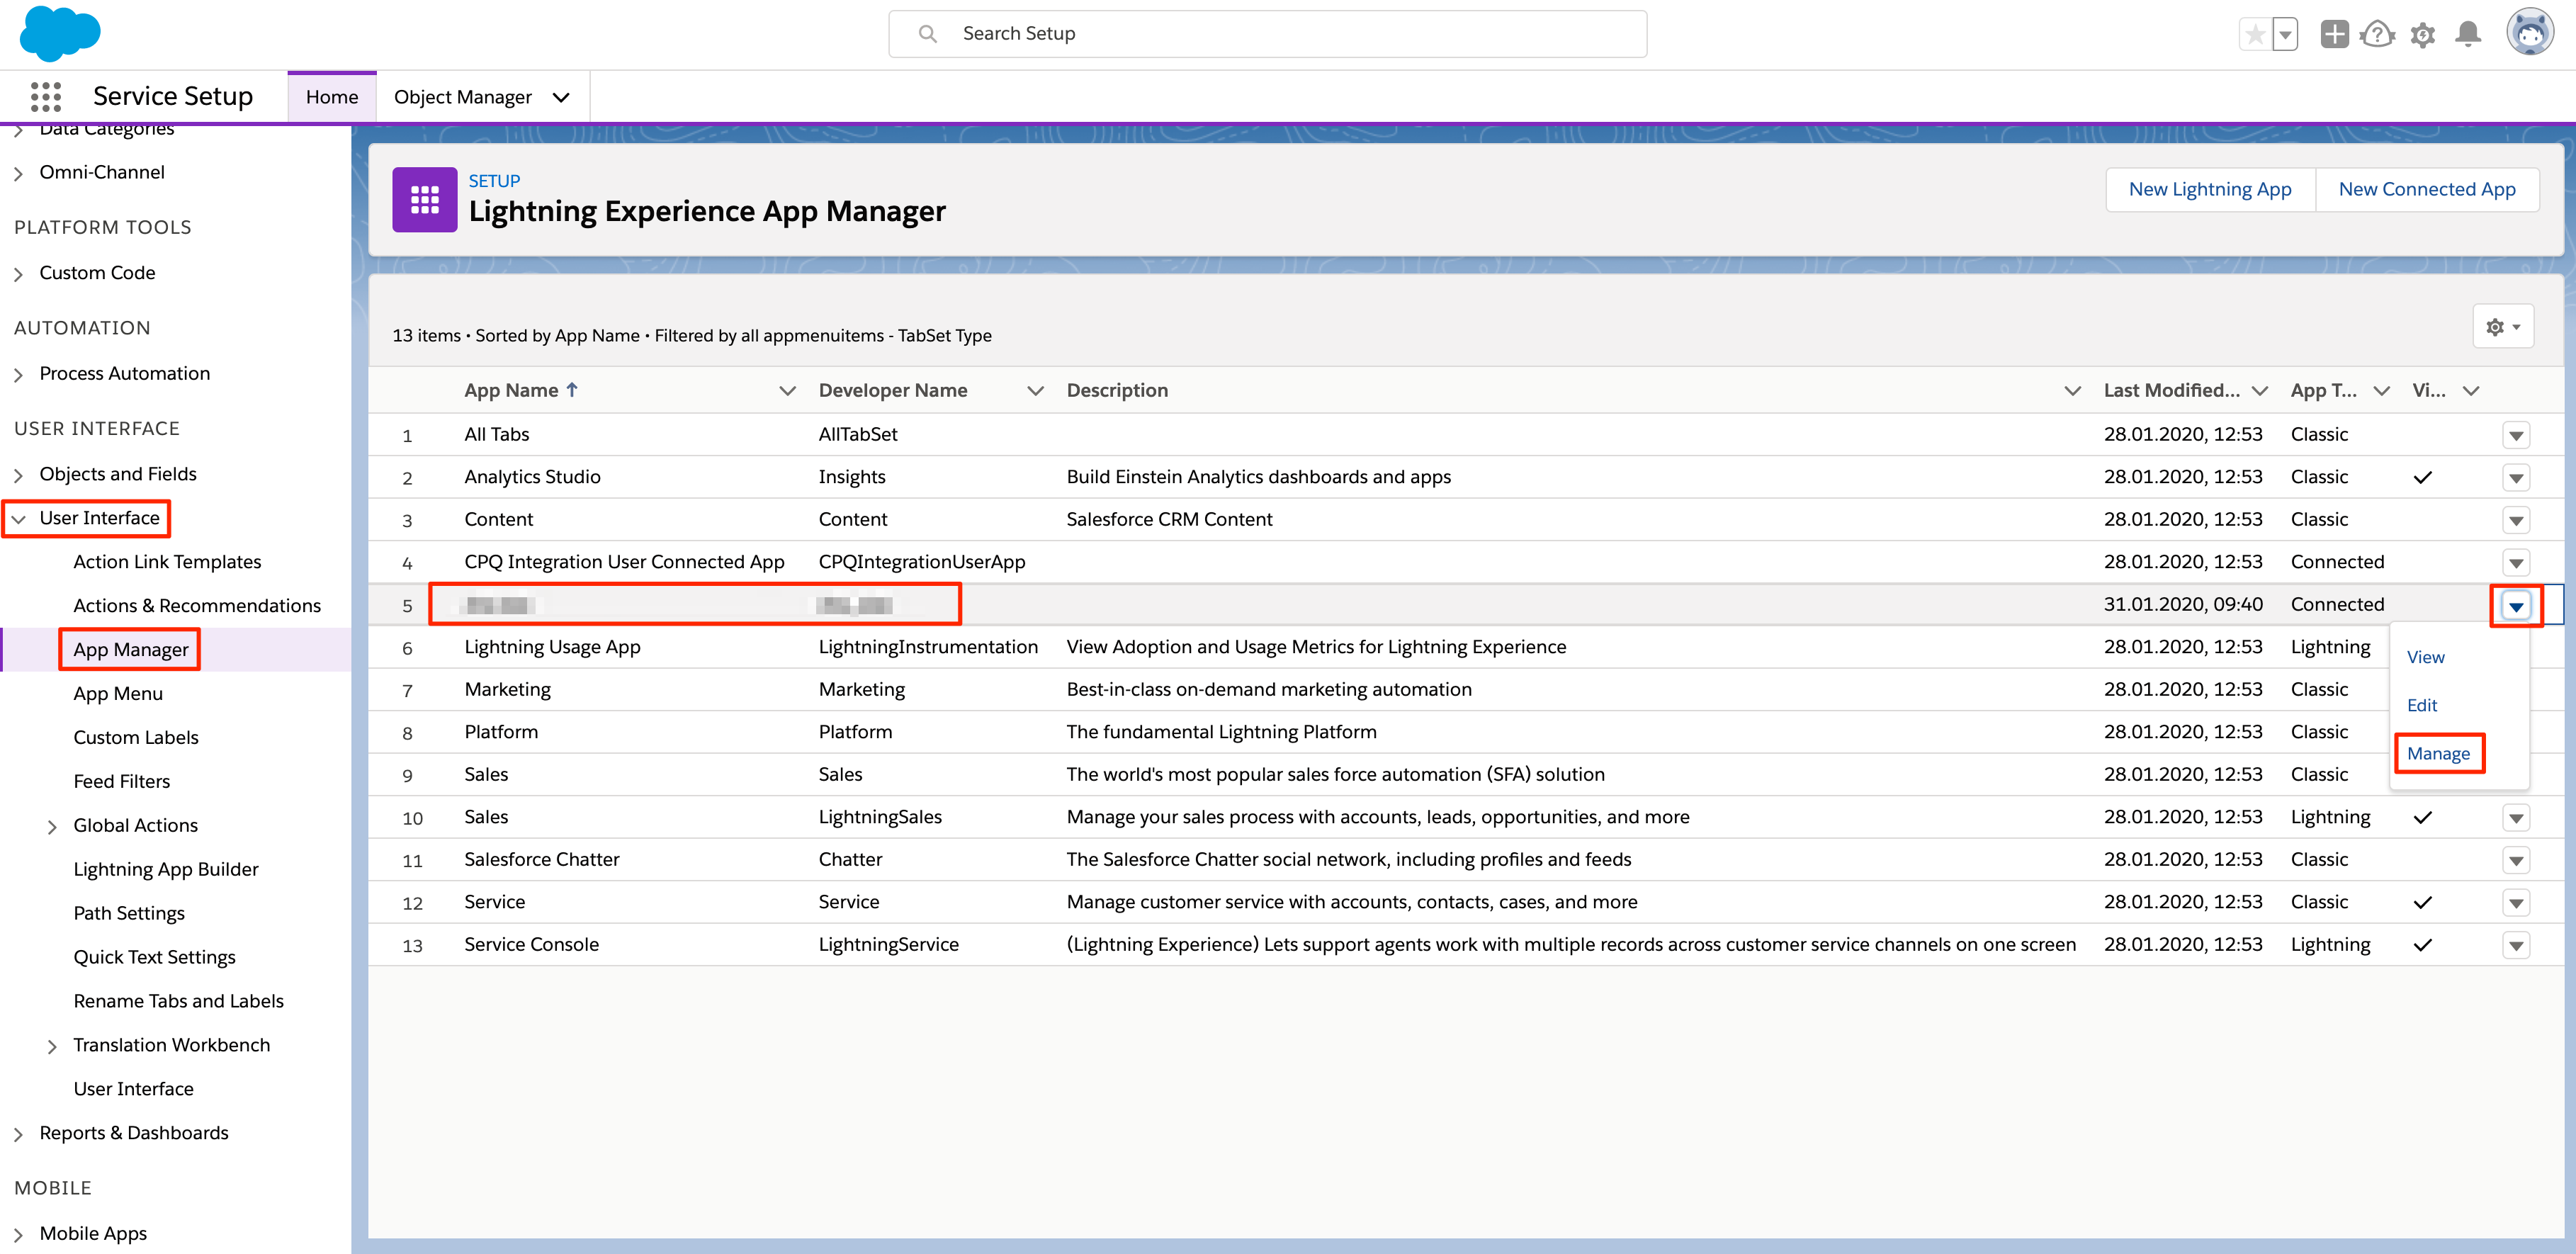Click Lightning Usage App name cell
Screen dimensions: 2576x1254
(x=552, y=647)
